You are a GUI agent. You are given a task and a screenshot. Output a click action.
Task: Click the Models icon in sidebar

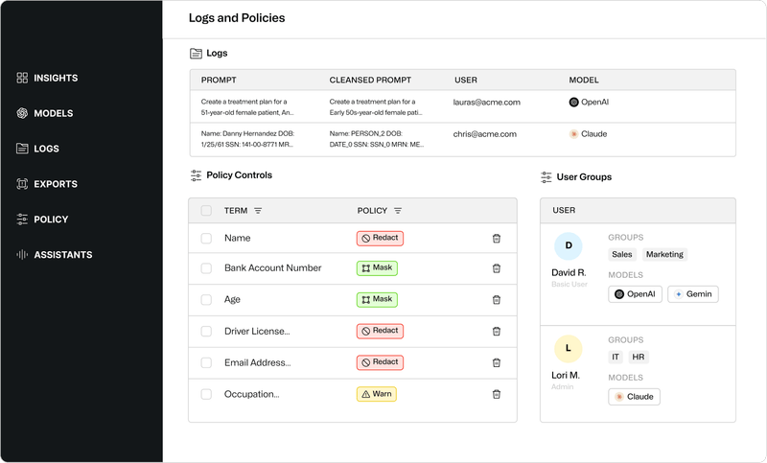point(22,113)
